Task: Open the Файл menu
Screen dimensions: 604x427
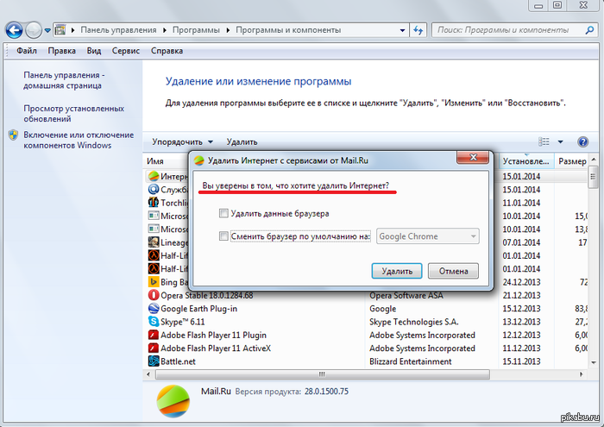Action: pyautogui.click(x=27, y=51)
